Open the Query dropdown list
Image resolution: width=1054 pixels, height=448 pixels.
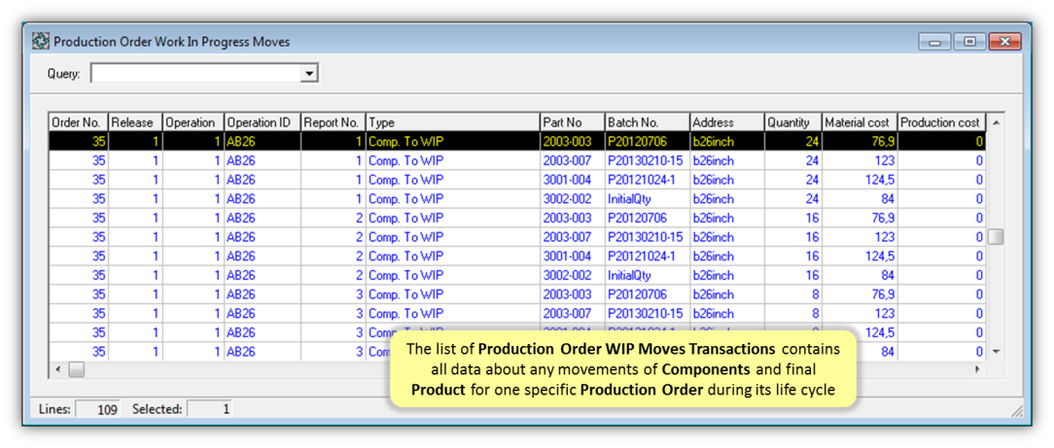tap(309, 74)
